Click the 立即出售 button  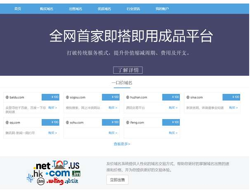(x=117, y=180)
